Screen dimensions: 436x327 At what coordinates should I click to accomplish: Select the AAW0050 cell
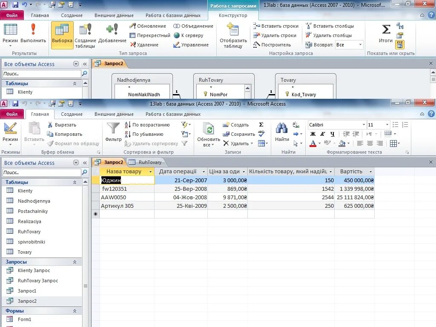pyautogui.click(x=127, y=197)
